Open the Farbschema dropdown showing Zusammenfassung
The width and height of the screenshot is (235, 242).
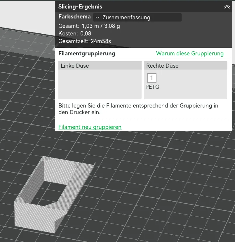[137, 17]
